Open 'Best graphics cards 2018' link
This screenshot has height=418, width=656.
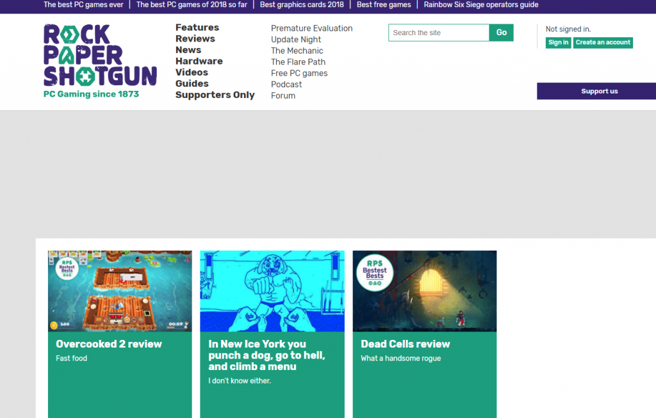[x=302, y=4]
